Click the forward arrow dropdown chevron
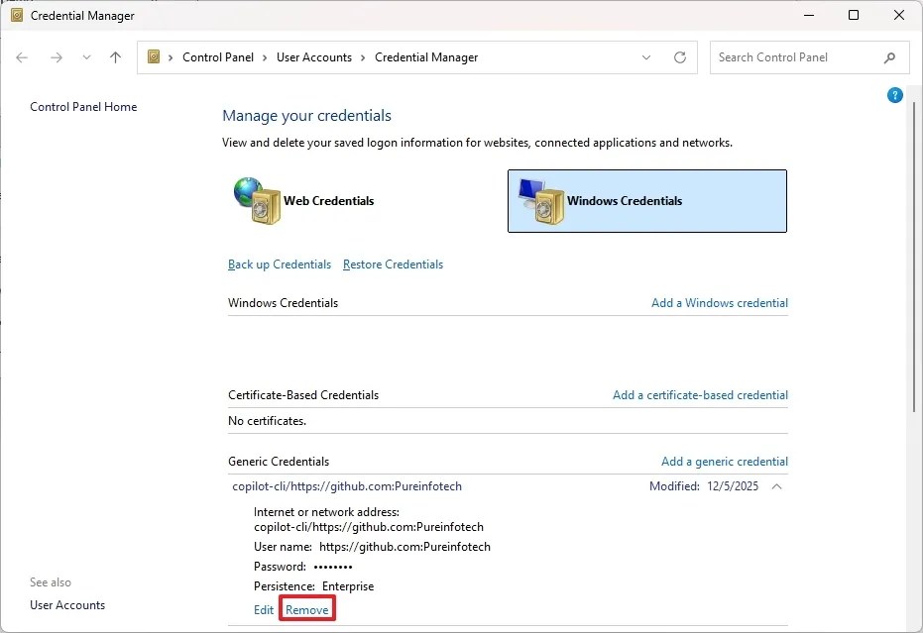Viewport: 923px width, 633px height. [86, 57]
